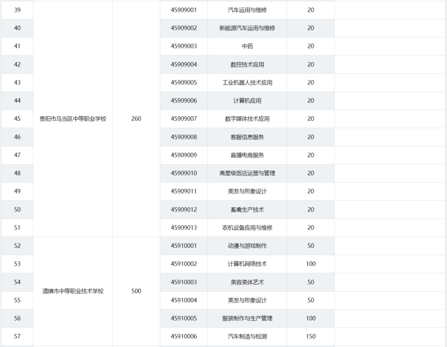Select major code 45909004
The image size is (447, 347).
[184, 65]
